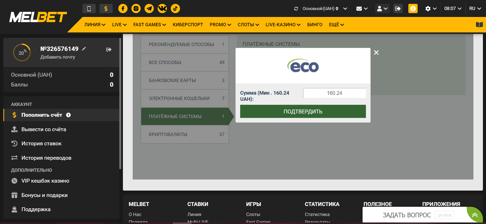Open the messages envelope menu

coord(362,8)
